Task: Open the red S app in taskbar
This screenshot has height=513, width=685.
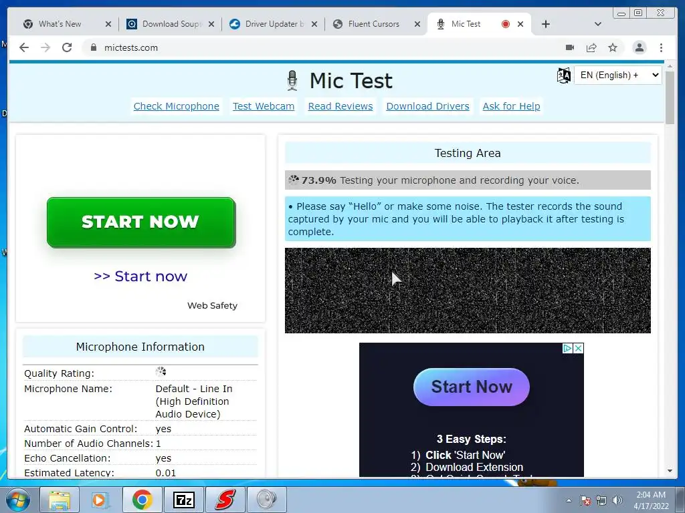Action: pyautogui.click(x=225, y=500)
